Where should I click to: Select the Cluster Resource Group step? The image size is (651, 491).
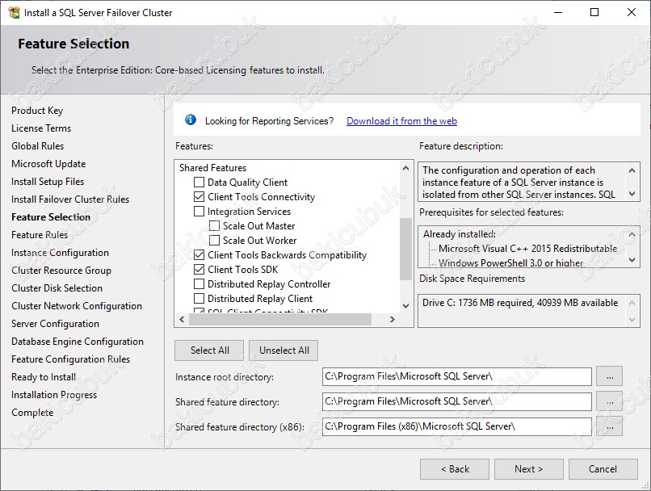tap(61, 271)
